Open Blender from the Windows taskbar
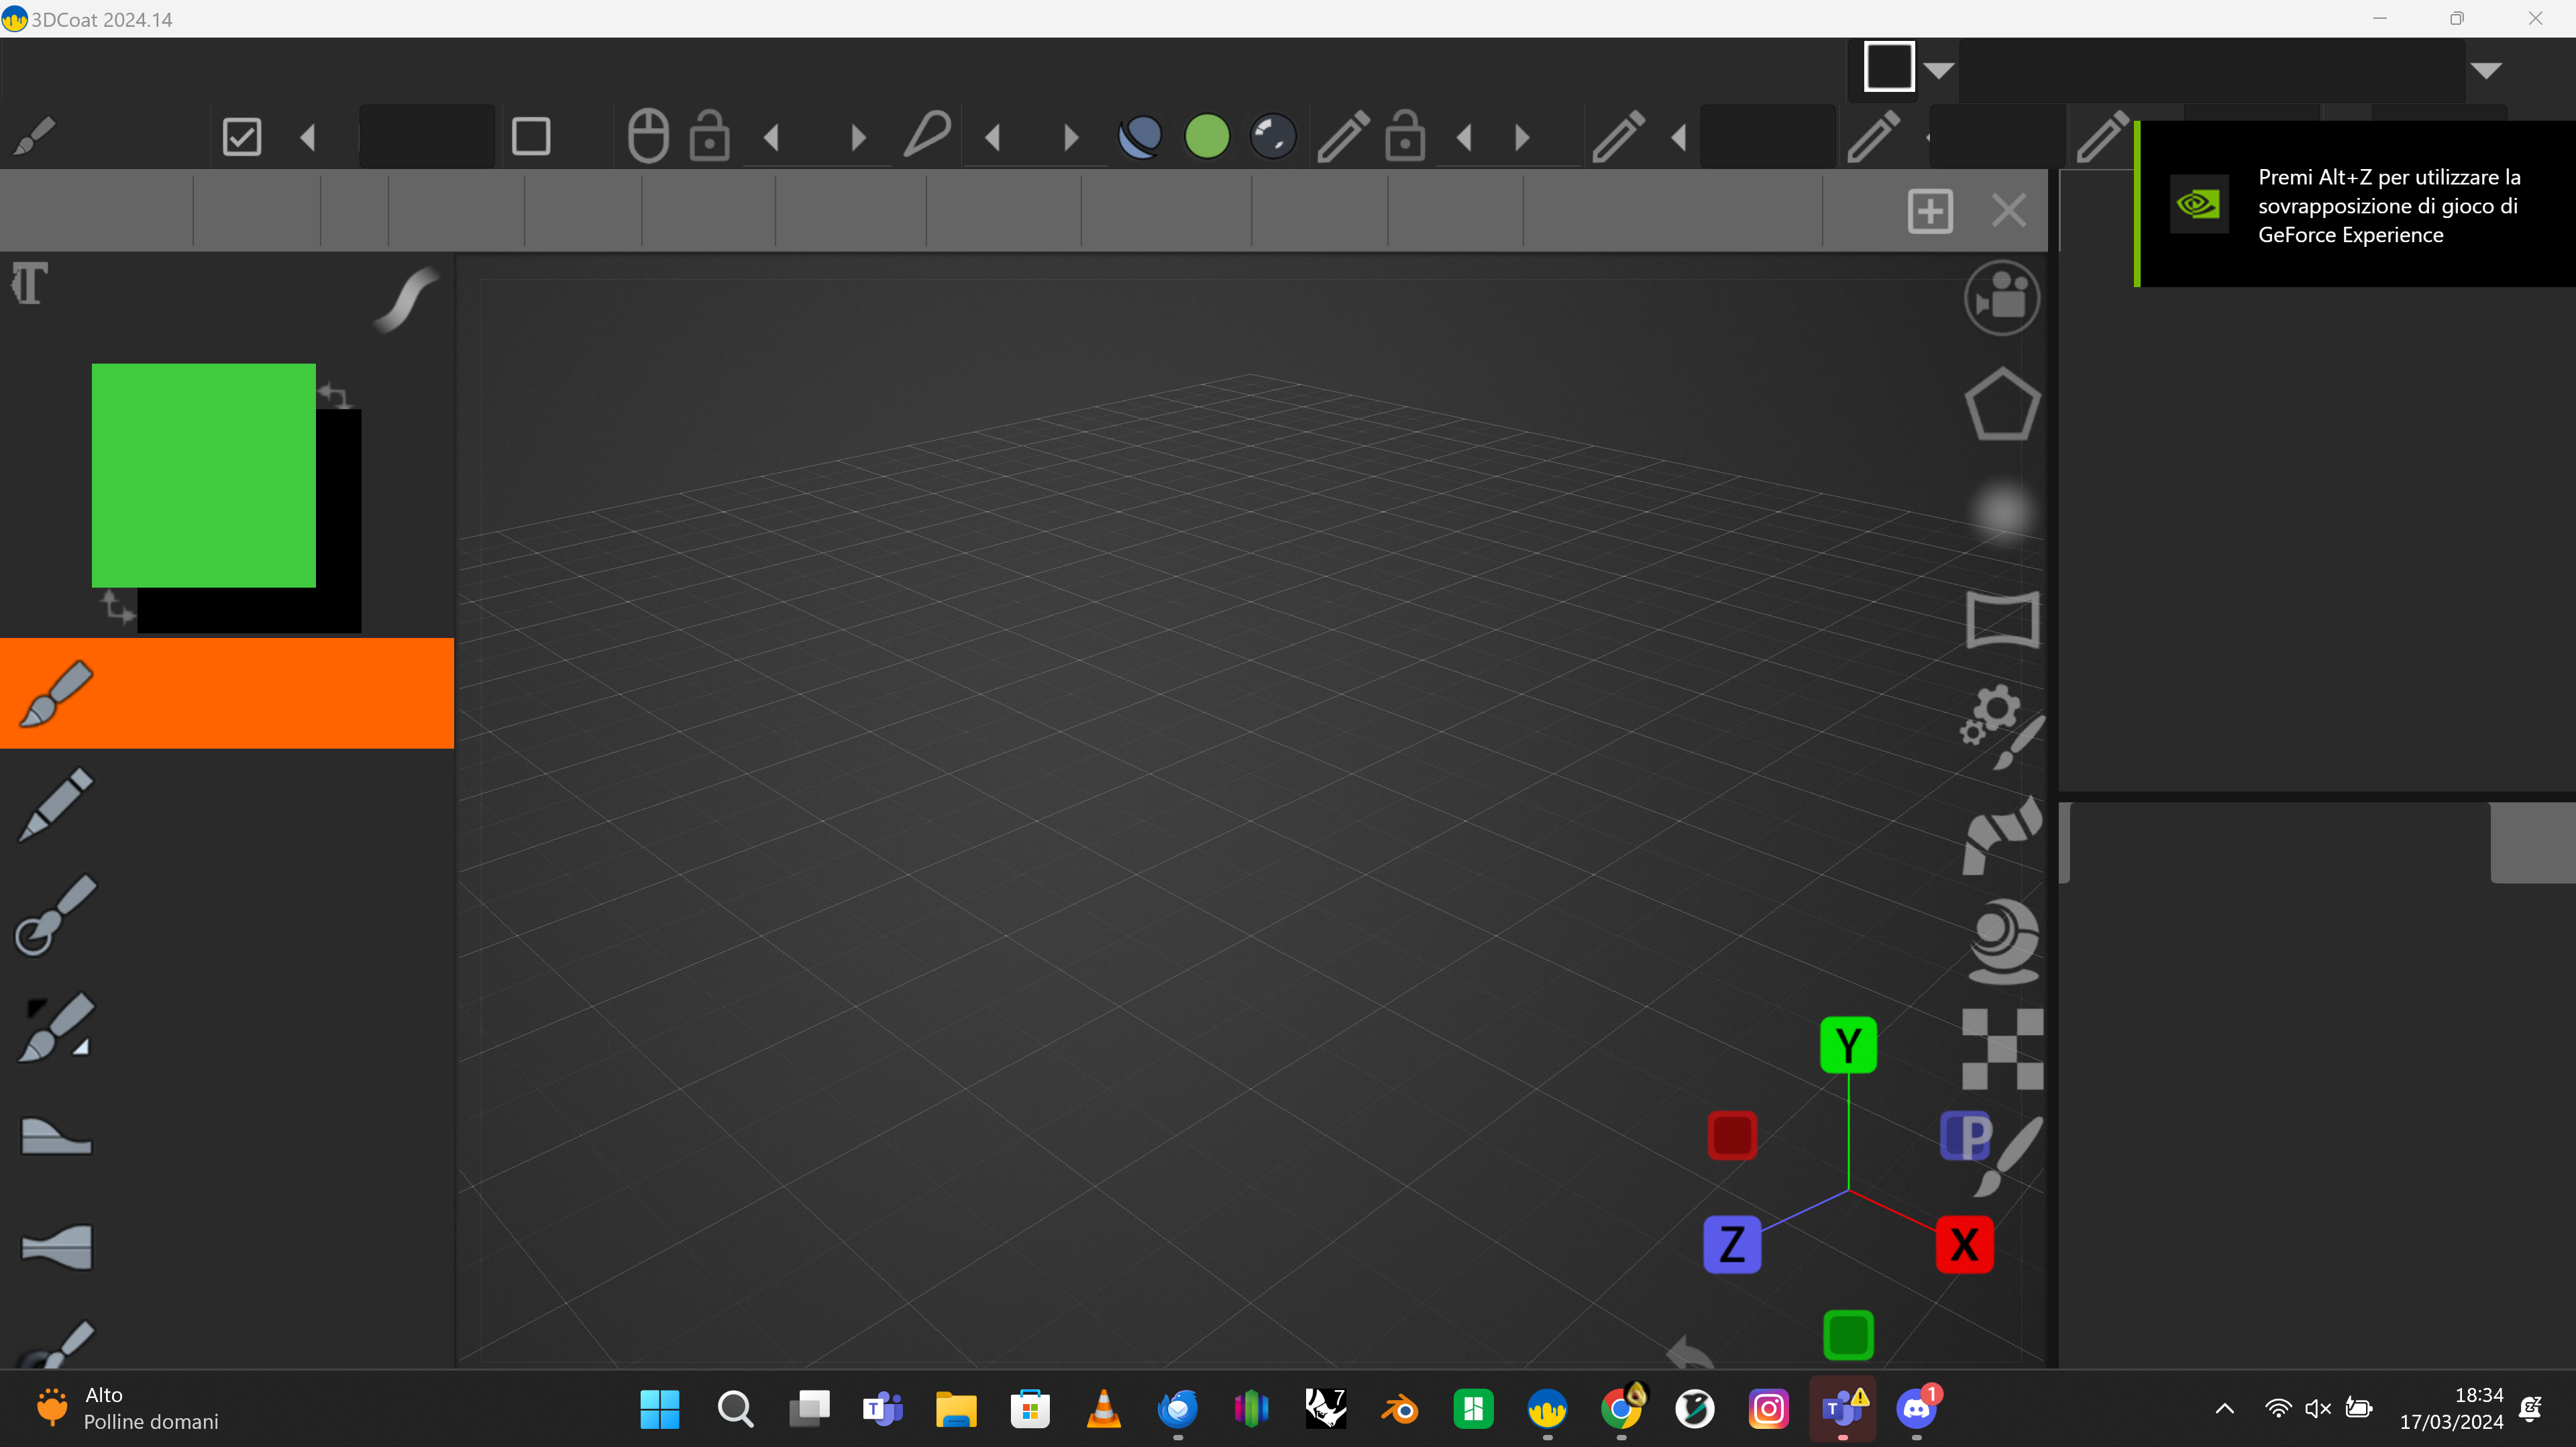 1400,1410
